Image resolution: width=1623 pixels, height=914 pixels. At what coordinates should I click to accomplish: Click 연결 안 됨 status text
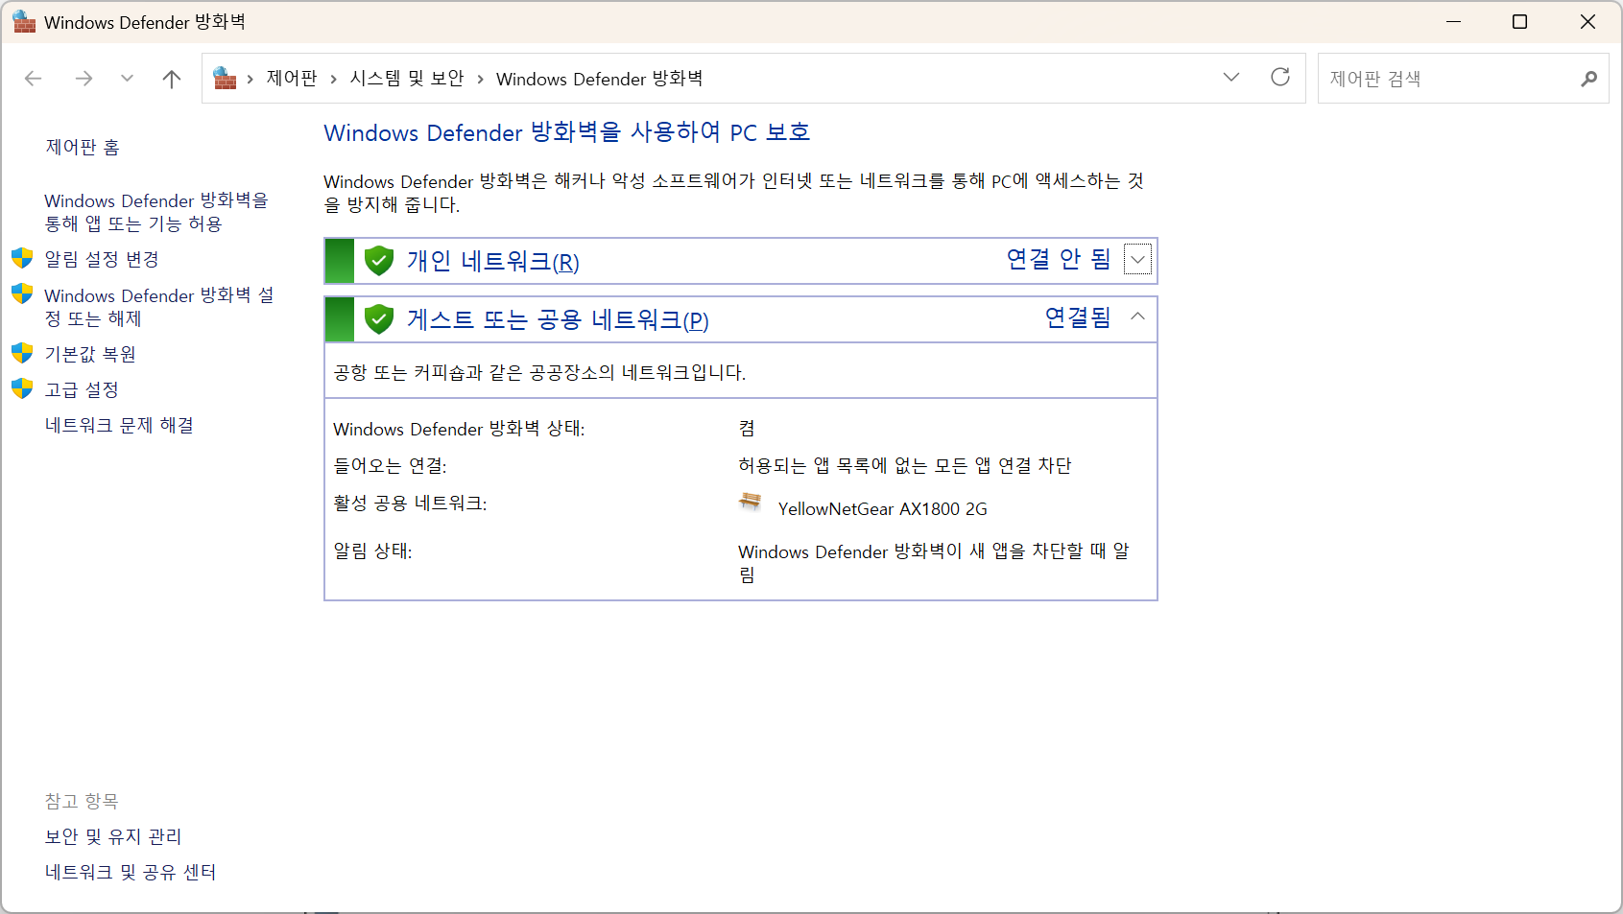click(1059, 259)
